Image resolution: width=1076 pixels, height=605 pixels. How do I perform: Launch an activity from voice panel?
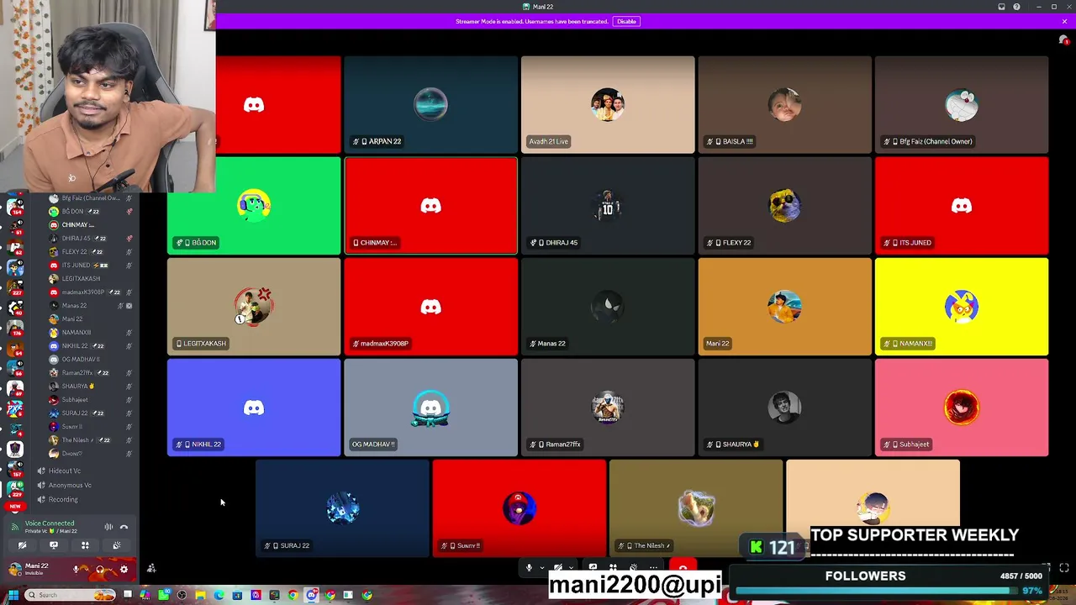tap(85, 545)
